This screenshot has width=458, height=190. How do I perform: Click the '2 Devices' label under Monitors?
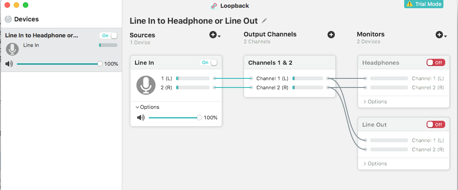click(x=369, y=42)
